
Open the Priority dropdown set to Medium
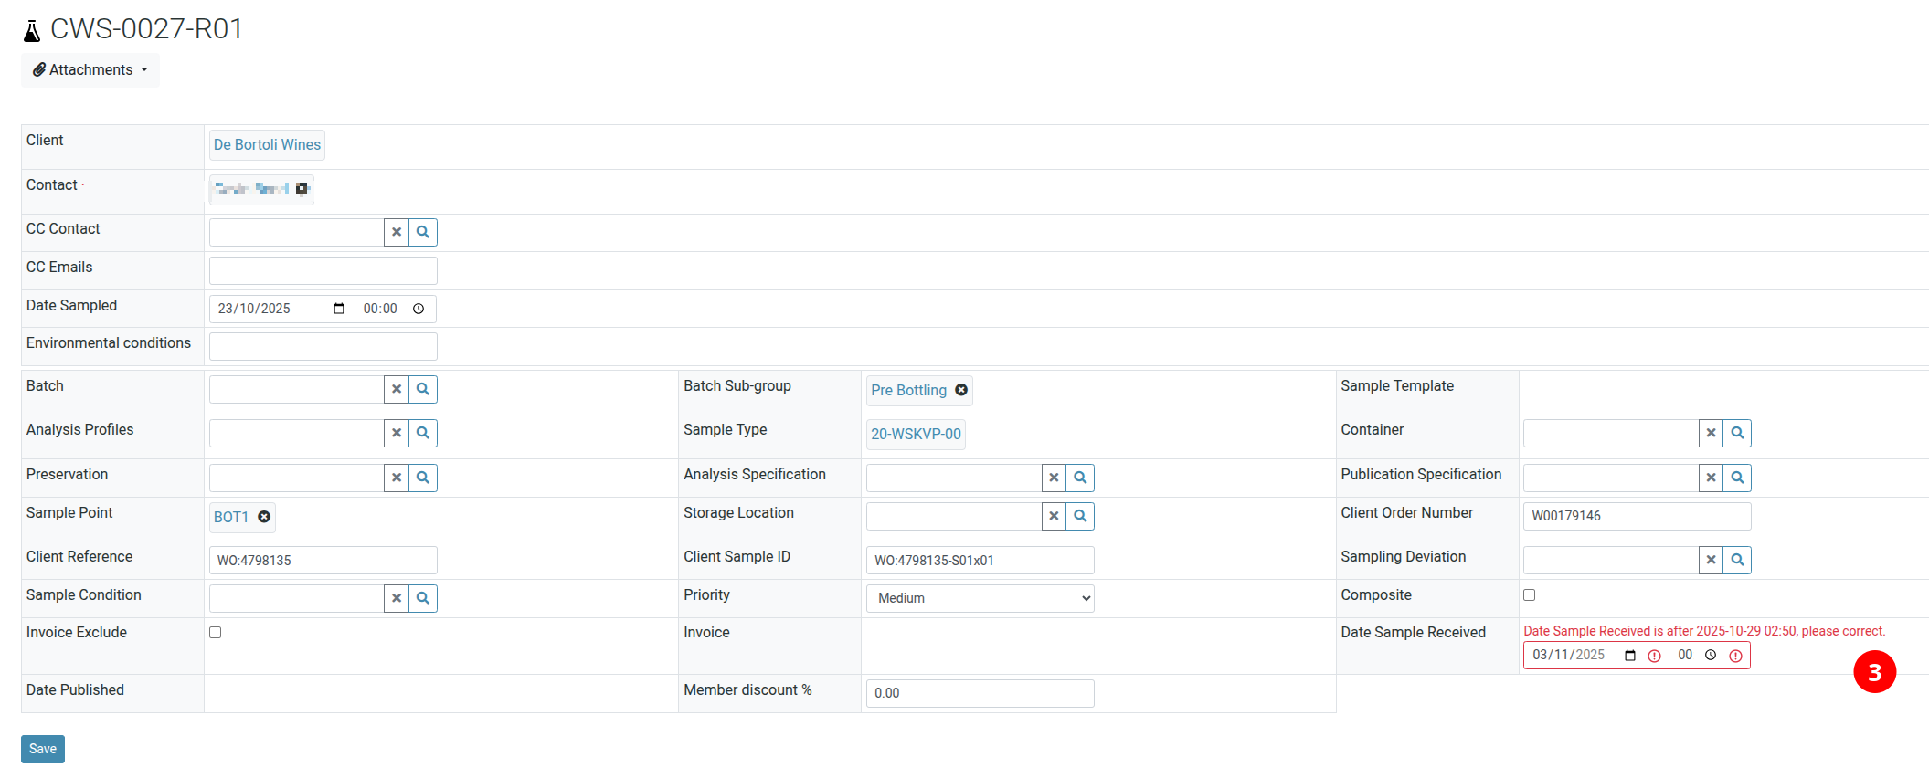(x=980, y=598)
